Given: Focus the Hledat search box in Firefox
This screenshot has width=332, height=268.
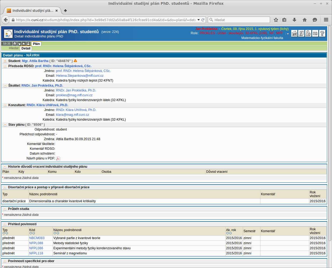Looking at the screenshot, I should 239,20.
